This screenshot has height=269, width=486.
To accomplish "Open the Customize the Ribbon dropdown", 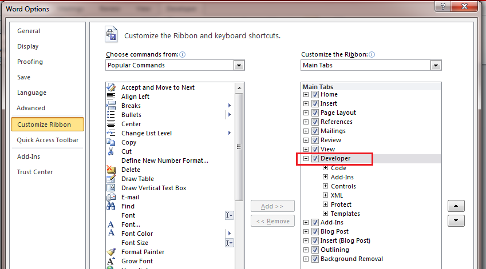I will [436, 65].
